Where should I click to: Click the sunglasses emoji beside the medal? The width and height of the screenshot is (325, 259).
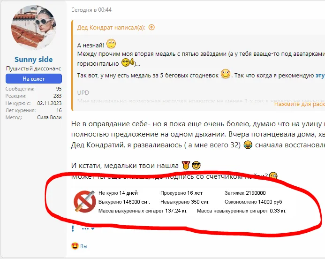pos(197,166)
